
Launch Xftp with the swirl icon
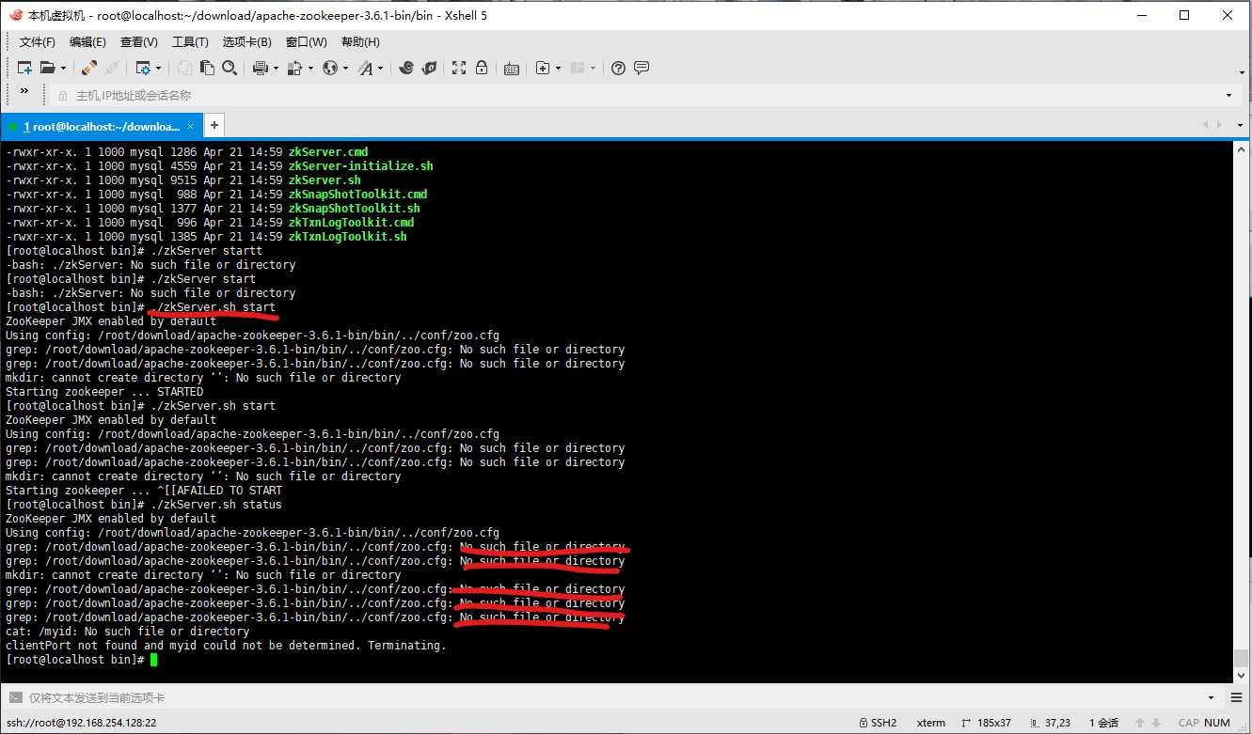click(406, 68)
